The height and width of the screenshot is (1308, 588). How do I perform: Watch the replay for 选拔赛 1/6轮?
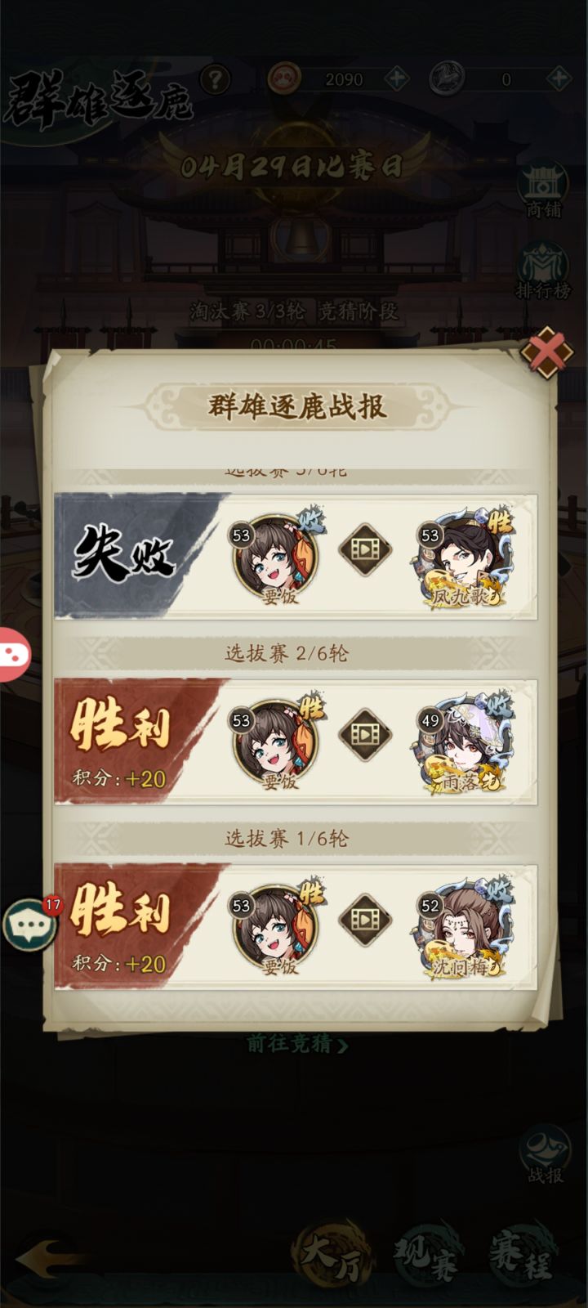(x=366, y=920)
